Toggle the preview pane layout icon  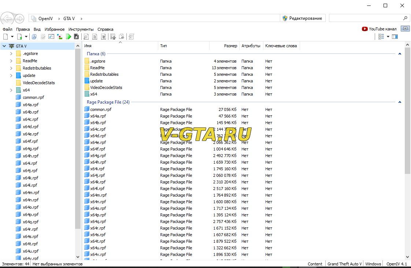pyautogui.click(x=395, y=37)
